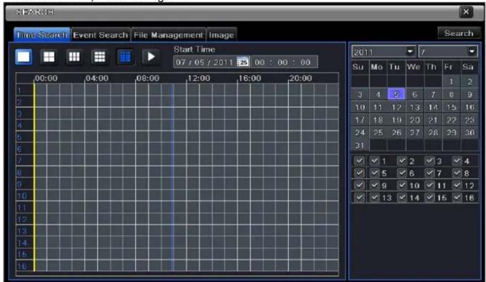Toggle channel 14 checkbox

tap(402, 197)
